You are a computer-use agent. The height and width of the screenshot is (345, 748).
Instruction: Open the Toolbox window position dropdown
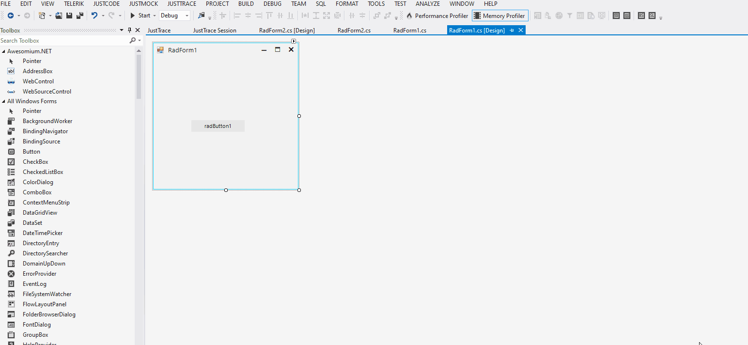122,30
